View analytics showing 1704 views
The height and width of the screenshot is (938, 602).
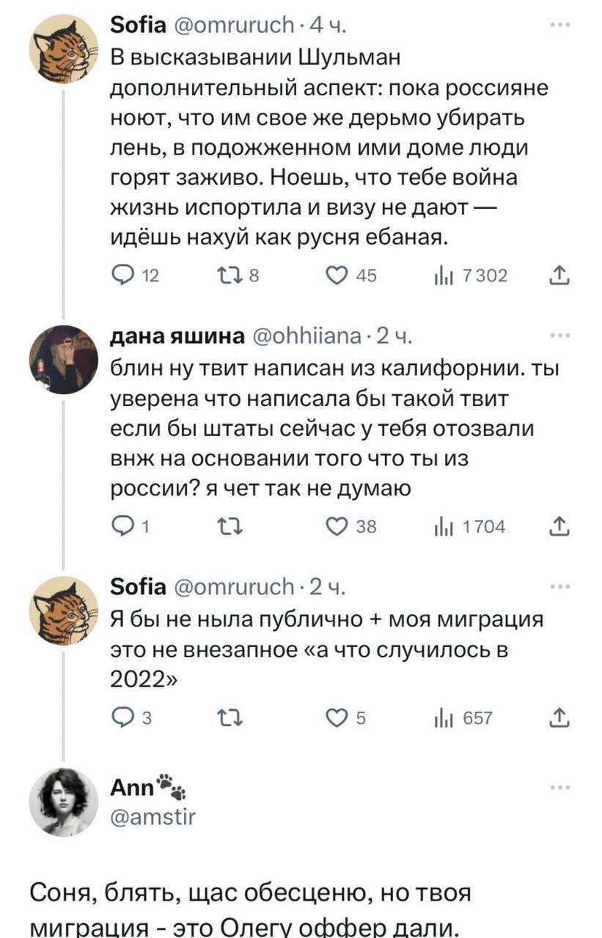tap(444, 525)
